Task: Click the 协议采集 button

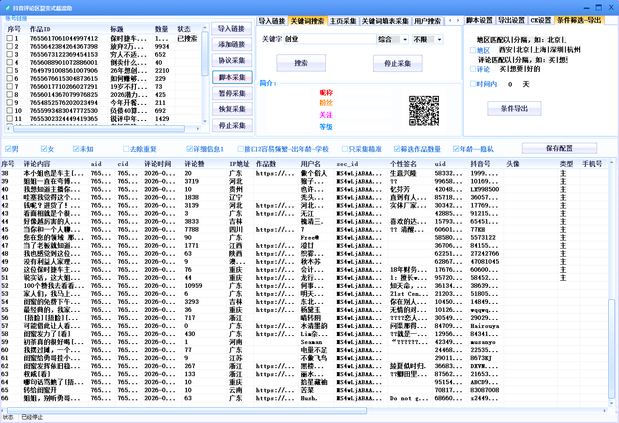Action: coord(232,61)
